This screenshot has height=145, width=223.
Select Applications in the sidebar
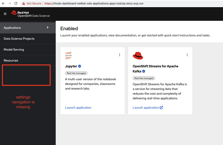tap(28, 28)
